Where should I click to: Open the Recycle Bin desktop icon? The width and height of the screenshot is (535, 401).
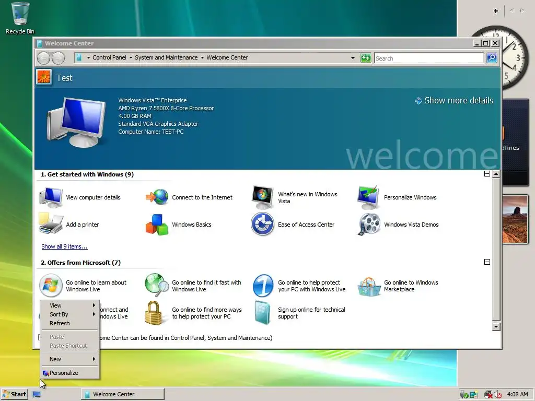(x=20, y=18)
